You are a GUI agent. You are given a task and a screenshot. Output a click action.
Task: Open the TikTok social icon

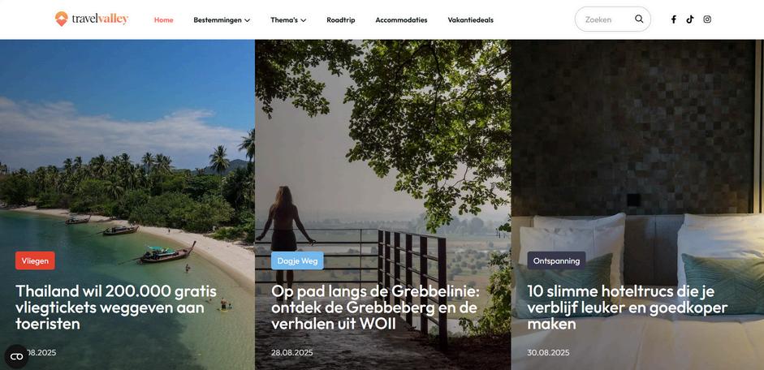pyautogui.click(x=690, y=19)
